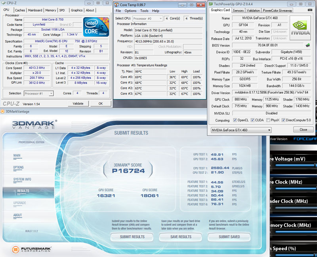Open the Help menu in Core Temp

(155, 11)
